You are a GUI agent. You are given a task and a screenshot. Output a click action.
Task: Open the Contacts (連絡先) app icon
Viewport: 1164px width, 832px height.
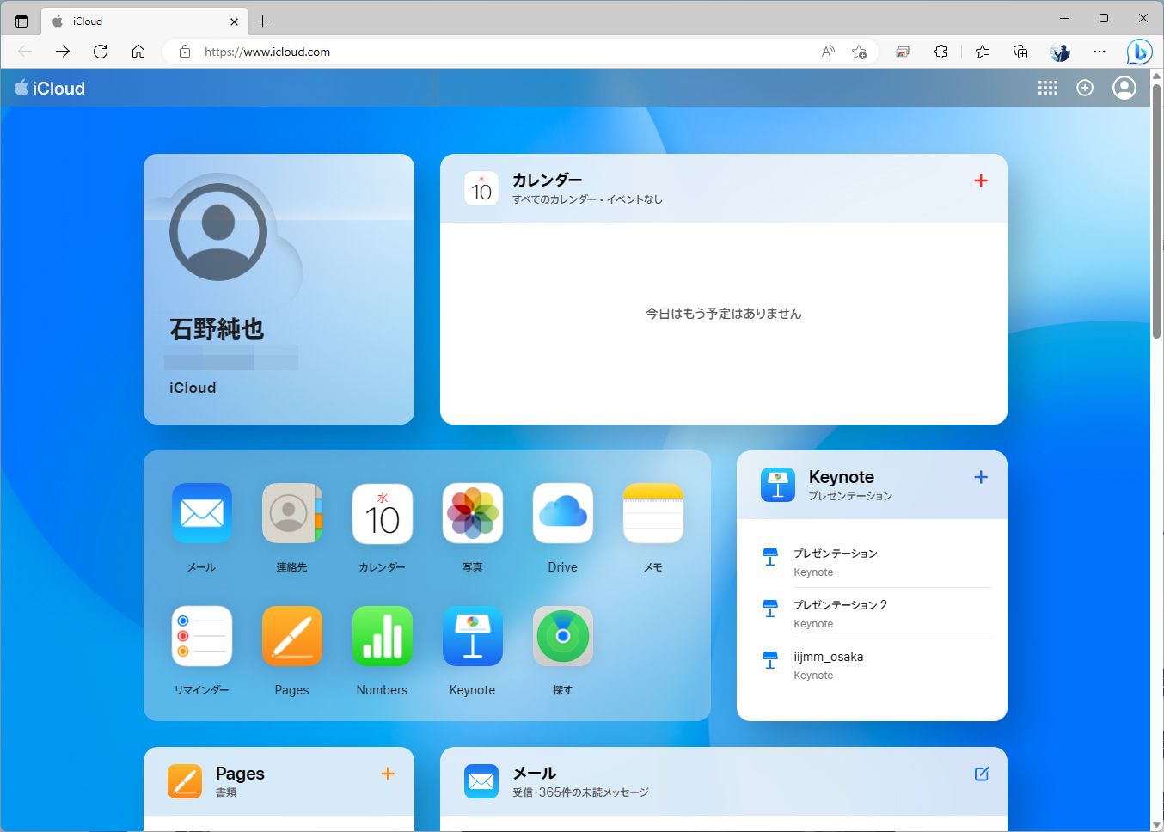coord(292,513)
